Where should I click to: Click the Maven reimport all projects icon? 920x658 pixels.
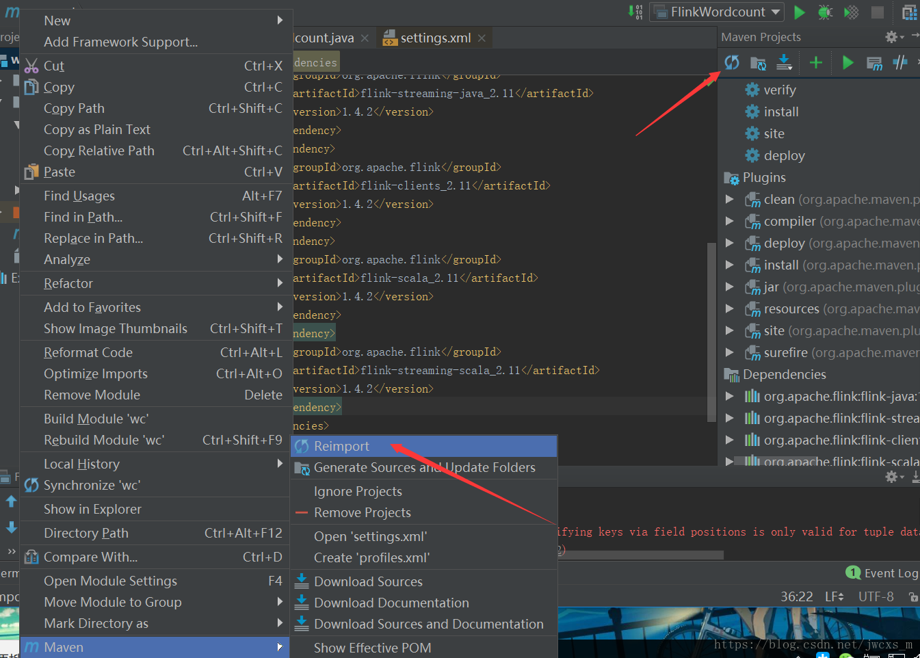(732, 62)
